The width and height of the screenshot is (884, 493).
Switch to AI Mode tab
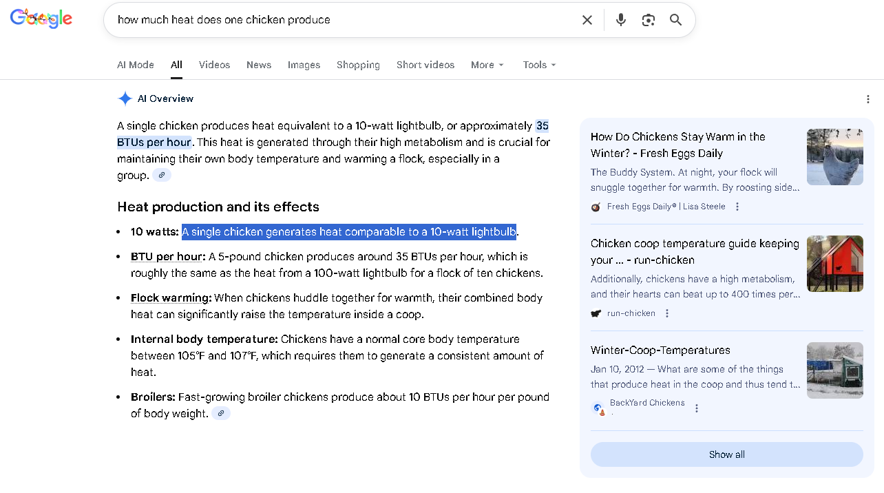[136, 65]
